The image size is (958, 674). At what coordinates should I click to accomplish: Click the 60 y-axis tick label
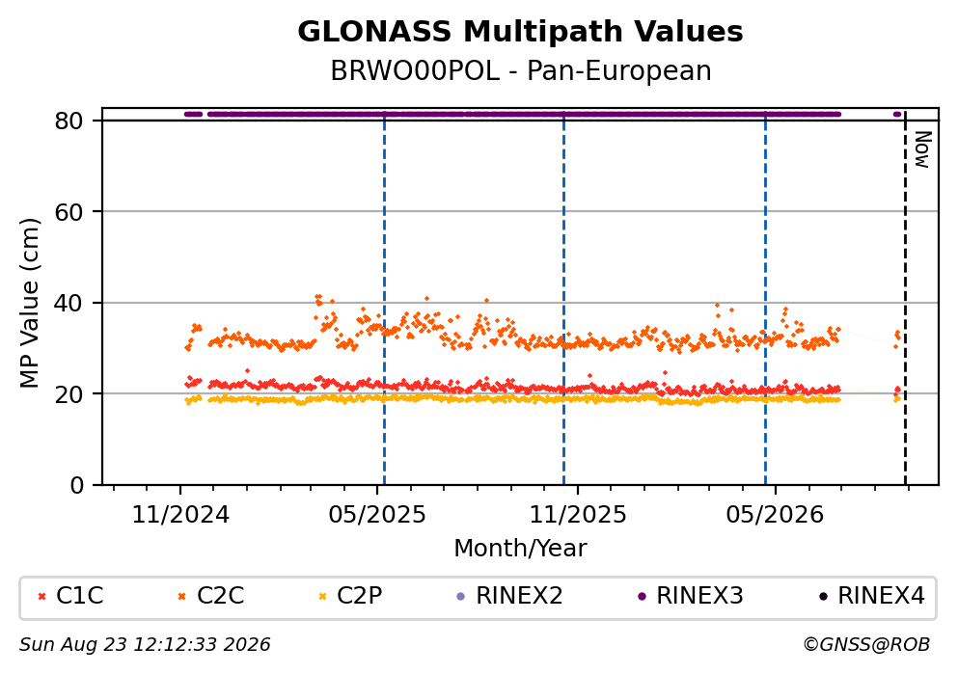[68, 212]
